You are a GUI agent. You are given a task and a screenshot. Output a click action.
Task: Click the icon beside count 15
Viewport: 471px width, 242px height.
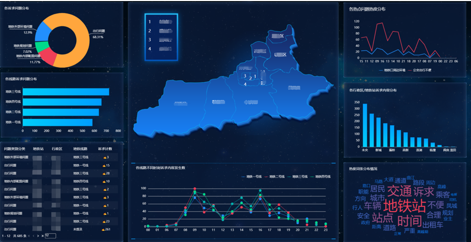(103, 165)
